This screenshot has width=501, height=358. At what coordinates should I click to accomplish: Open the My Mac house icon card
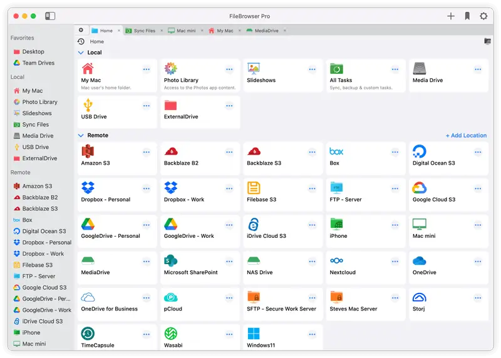pos(88,68)
